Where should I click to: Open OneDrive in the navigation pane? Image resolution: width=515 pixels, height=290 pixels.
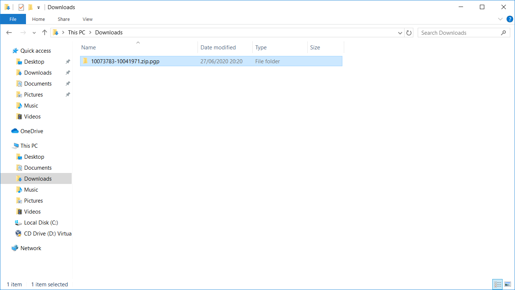(x=31, y=131)
